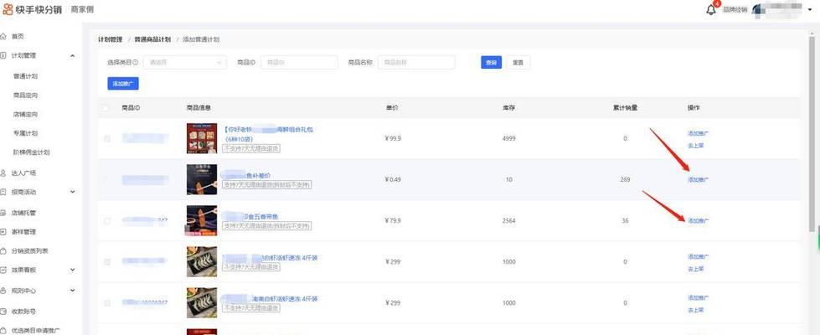Click the 寄样管理 sidebar icon
The height and width of the screenshot is (335, 820).
[x=3, y=231]
